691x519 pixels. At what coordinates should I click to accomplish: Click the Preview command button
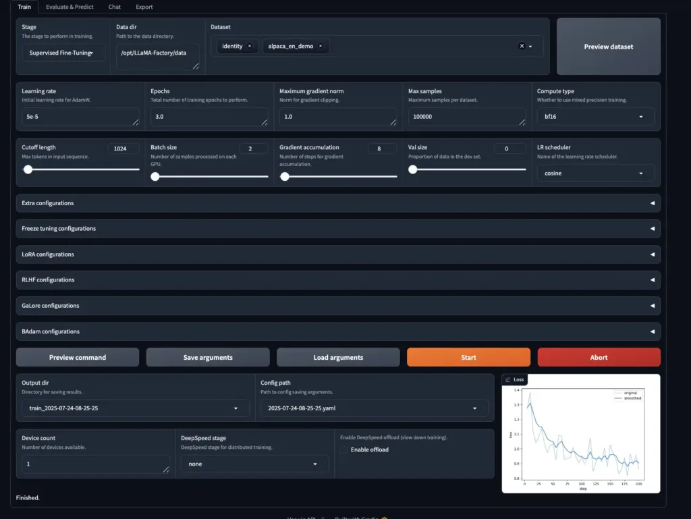point(78,358)
